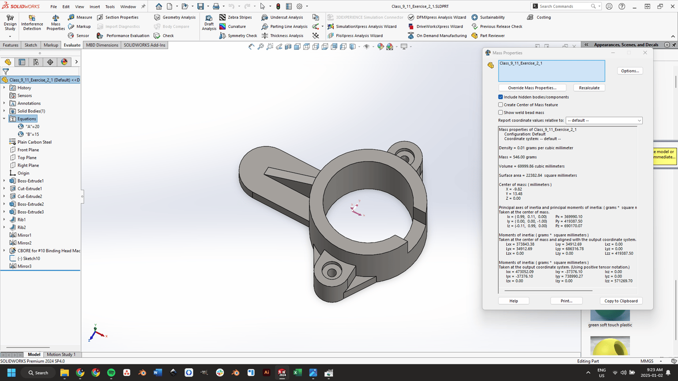Launch DFMXpress Analysis Wizard
Viewport: 678px width, 381px height.
(437, 17)
